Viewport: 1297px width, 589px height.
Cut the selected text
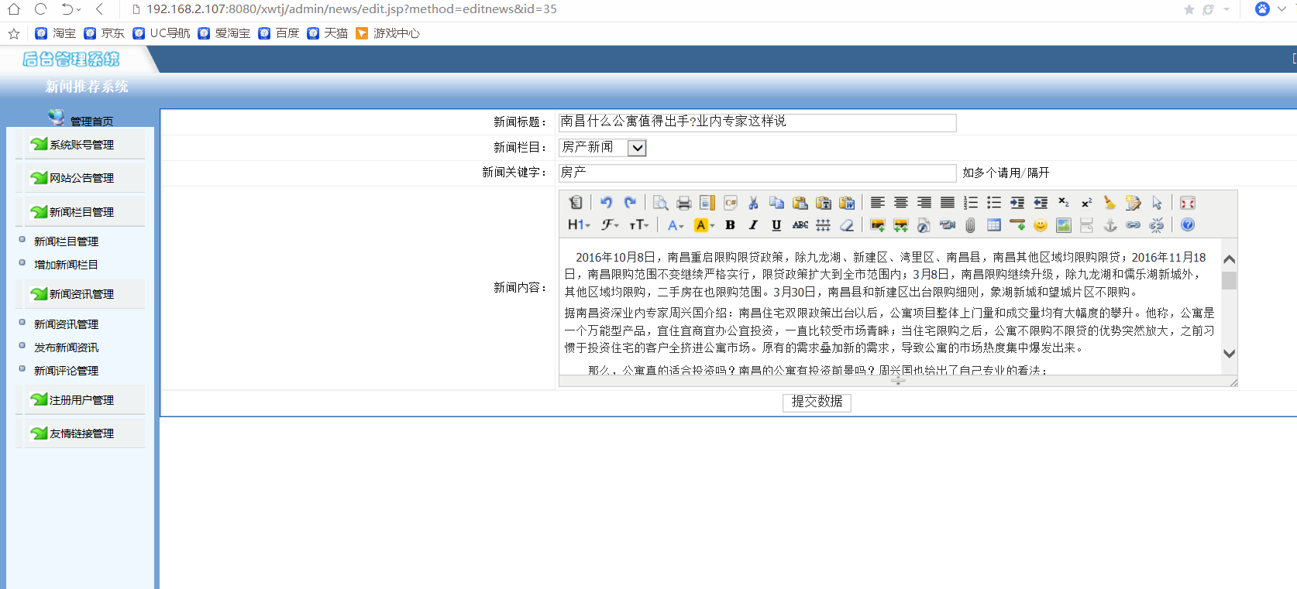coord(753,203)
